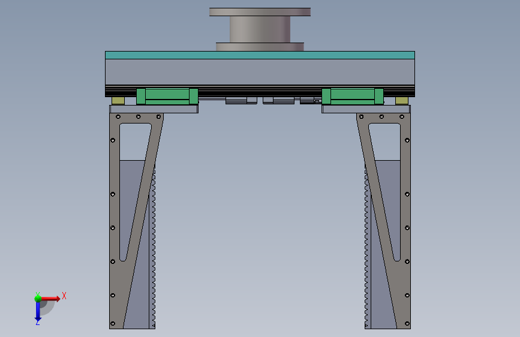Select the right horizontal mounting plate above bracket

366,109
